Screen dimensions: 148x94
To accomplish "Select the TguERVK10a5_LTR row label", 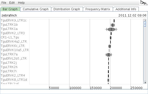I will tap(15, 50).
